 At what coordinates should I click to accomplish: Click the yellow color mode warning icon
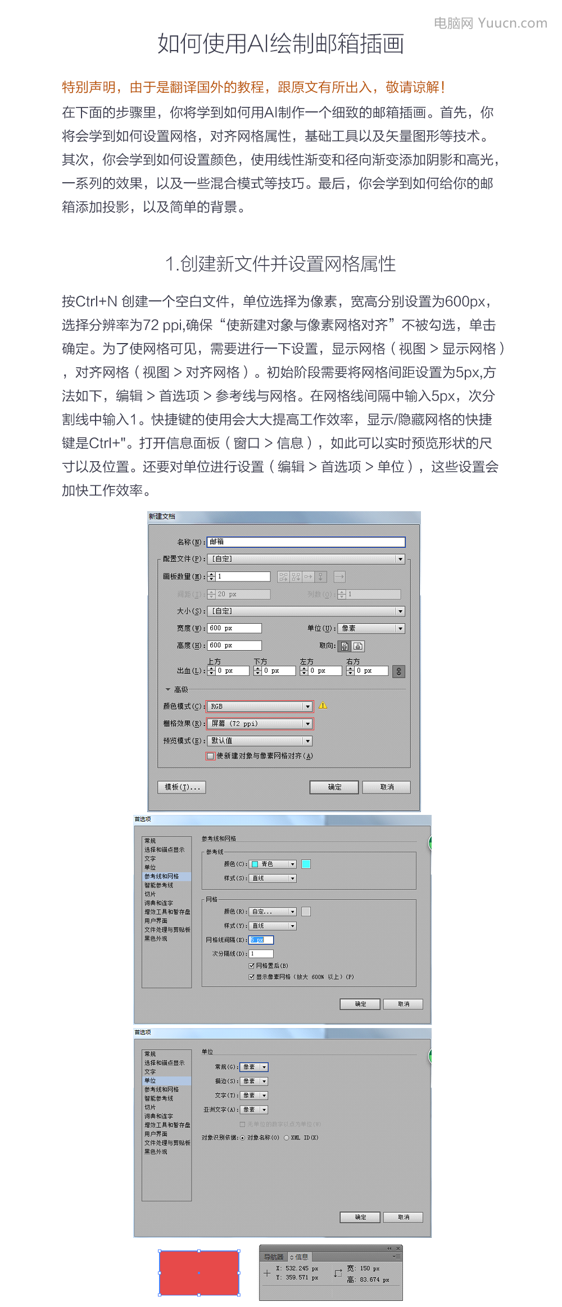(323, 705)
